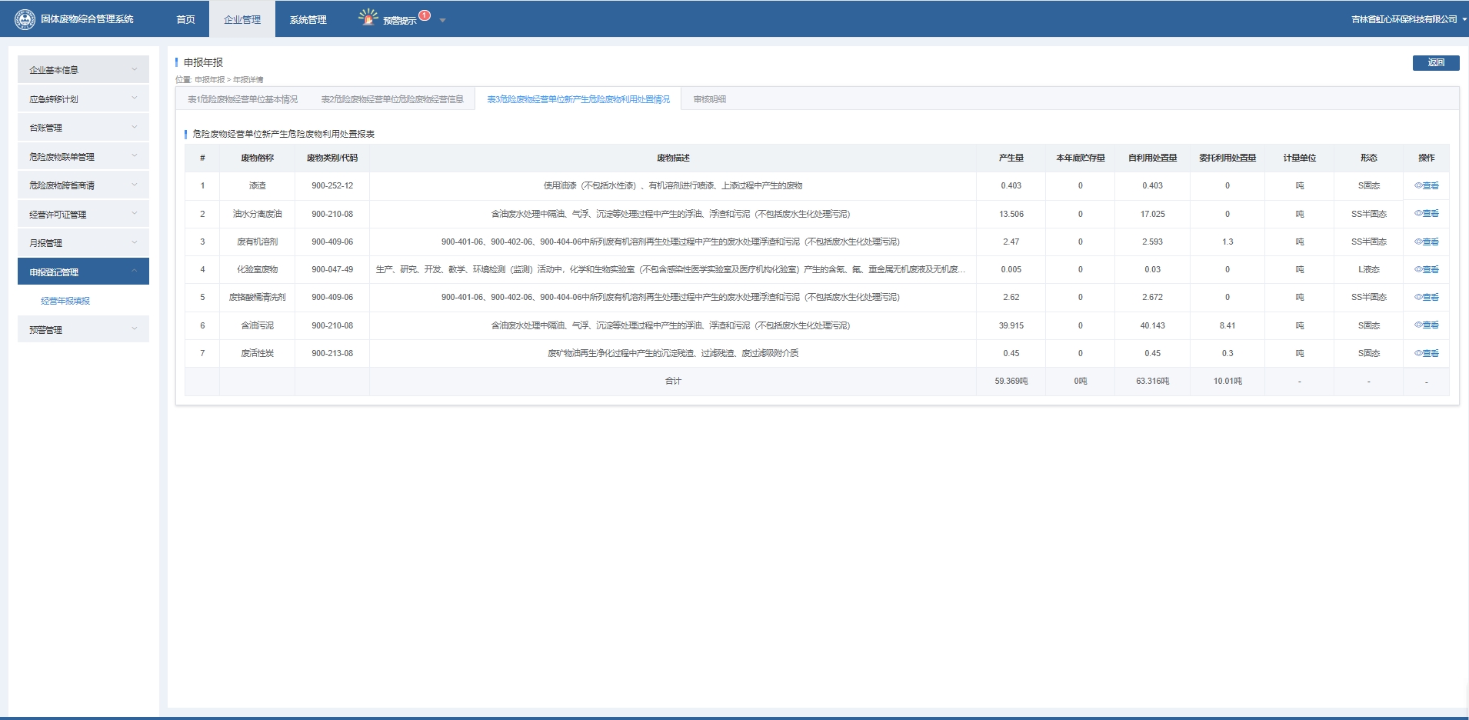Click the L液态 form cell
This screenshot has width=1469, height=720.
tap(1368, 269)
